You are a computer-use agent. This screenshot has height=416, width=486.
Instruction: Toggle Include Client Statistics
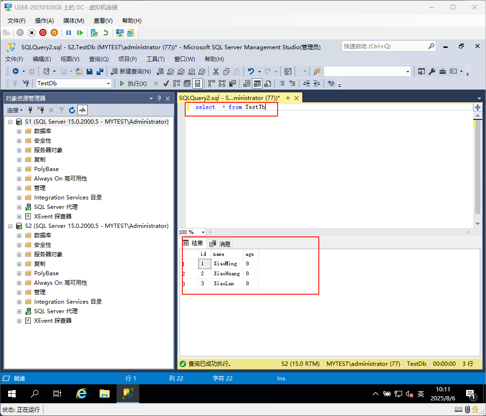[x=233, y=83]
